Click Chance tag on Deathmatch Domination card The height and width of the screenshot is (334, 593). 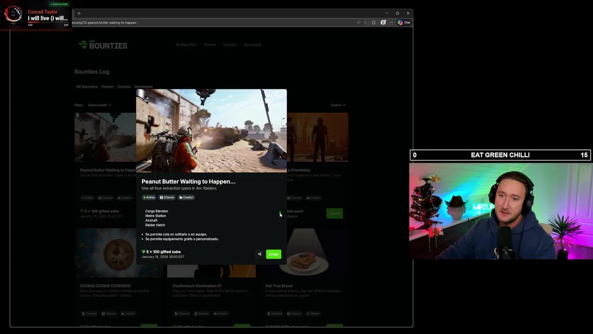click(x=202, y=314)
